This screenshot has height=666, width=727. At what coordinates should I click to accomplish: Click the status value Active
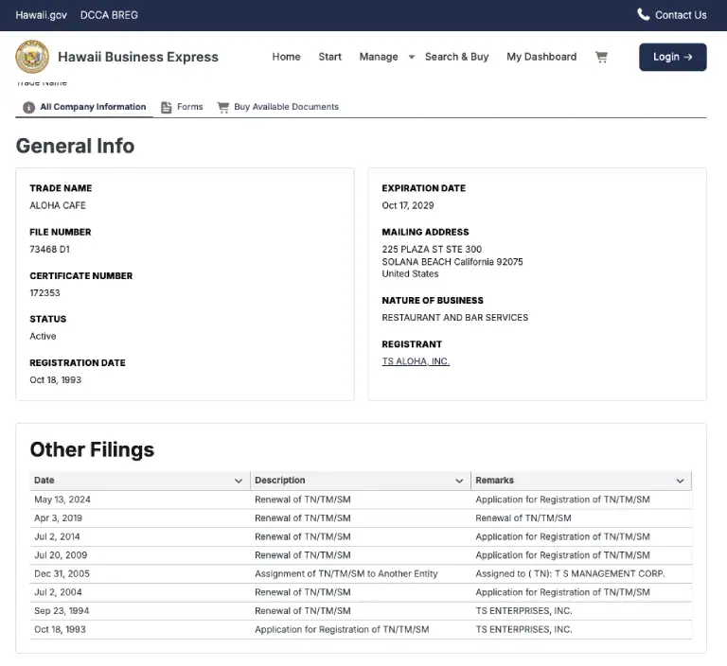(43, 336)
